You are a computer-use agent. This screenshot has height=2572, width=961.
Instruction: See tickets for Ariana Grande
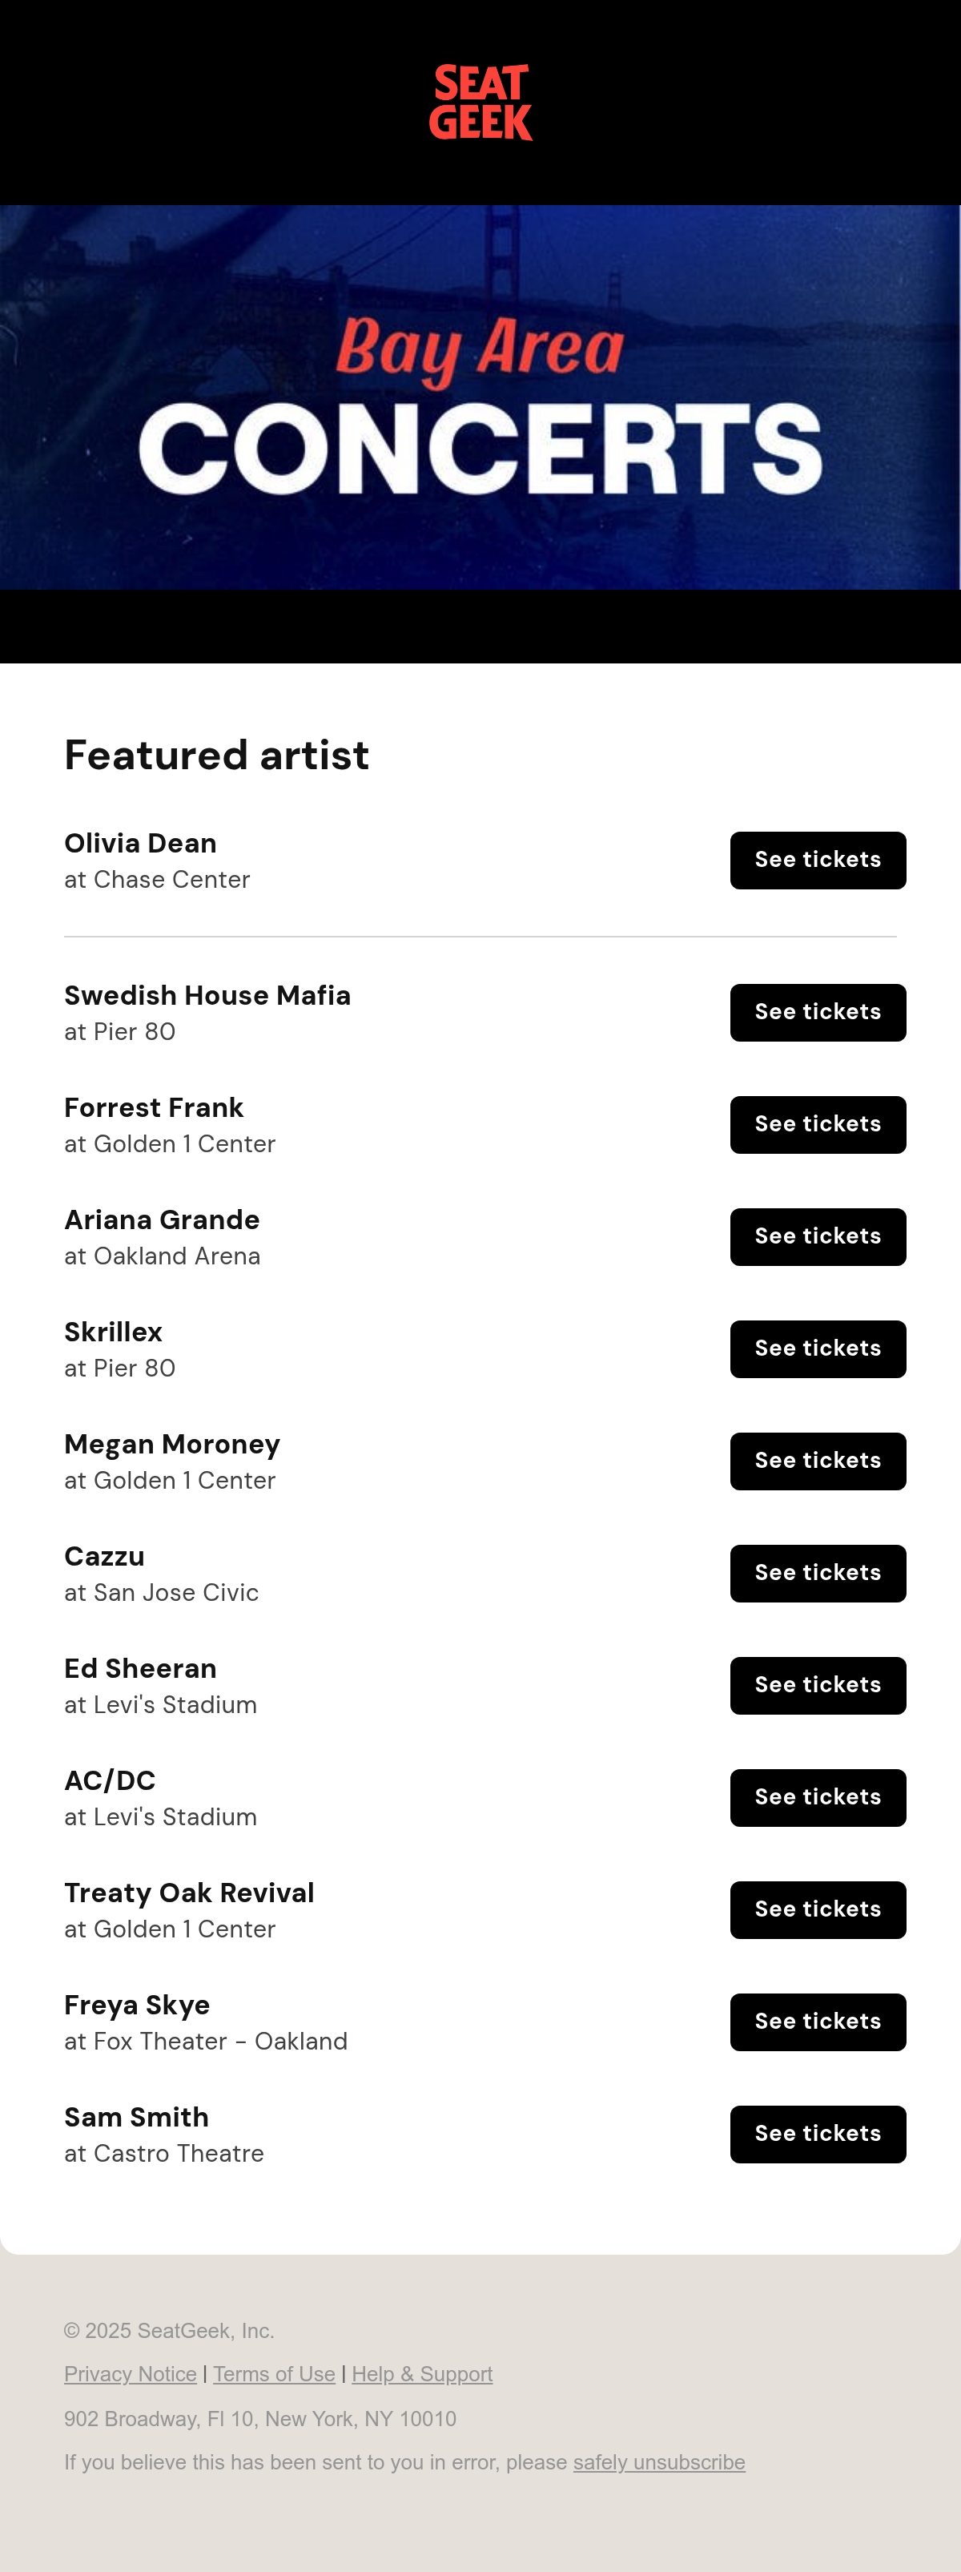point(818,1237)
